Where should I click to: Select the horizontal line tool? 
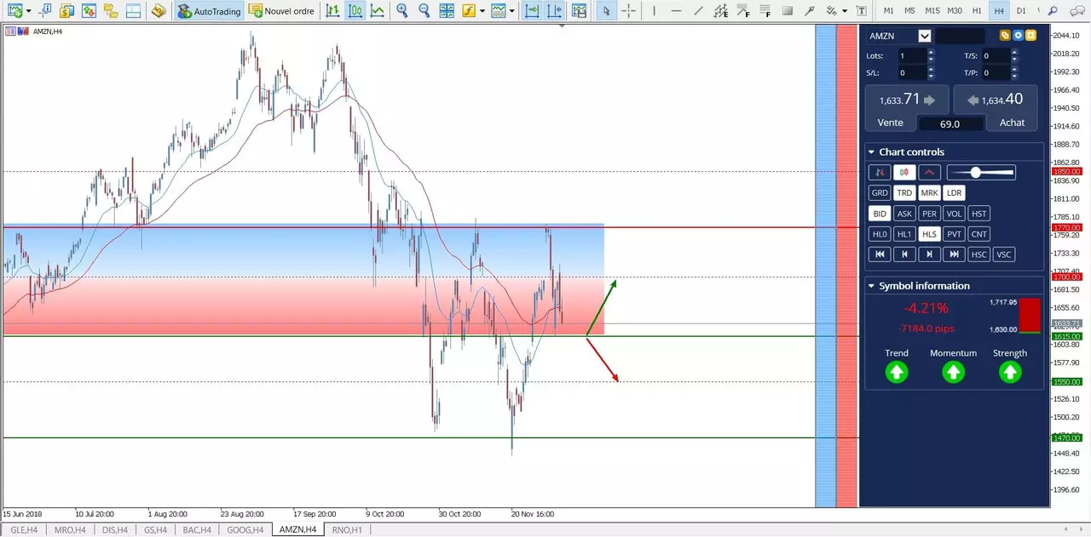[x=676, y=11]
